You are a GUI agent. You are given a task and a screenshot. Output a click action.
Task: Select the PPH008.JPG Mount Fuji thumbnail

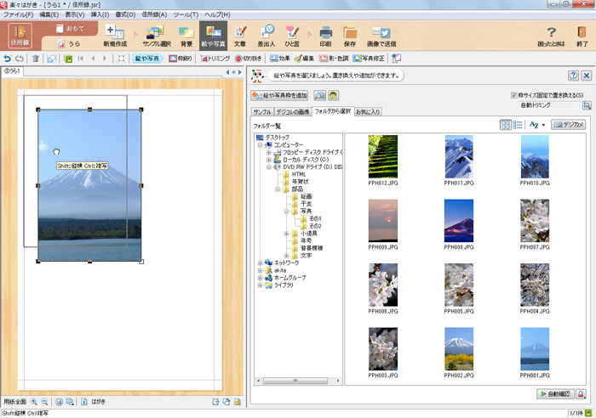pos(459,221)
